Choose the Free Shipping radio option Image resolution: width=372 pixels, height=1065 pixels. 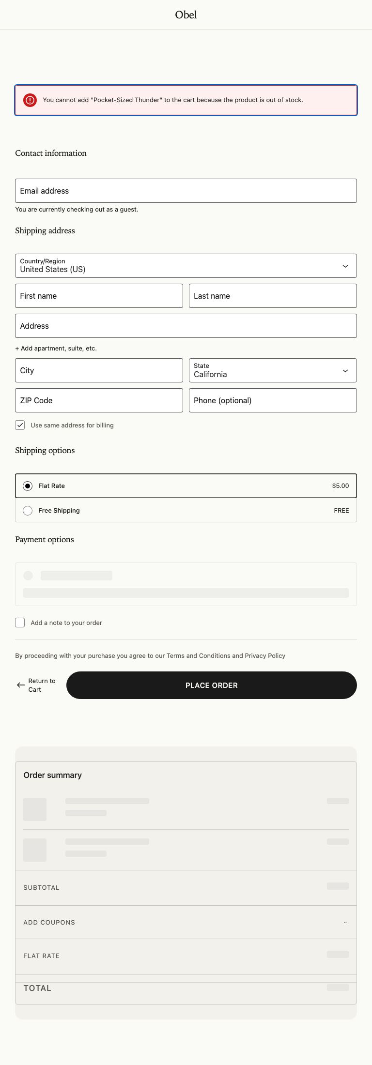[x=28, y=511]
